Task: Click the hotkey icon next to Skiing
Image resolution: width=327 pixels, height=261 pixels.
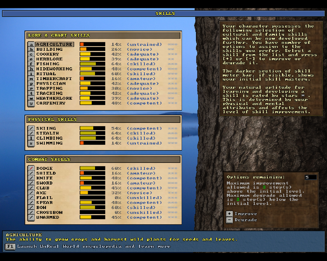Action: (31, 129)
